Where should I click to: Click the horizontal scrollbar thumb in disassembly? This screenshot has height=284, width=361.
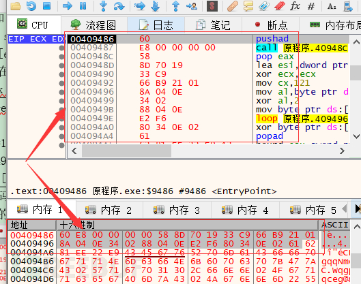pos(126,151)
